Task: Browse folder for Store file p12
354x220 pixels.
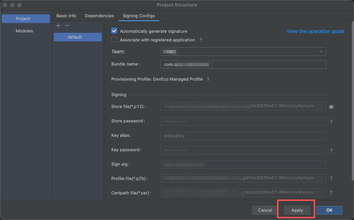Action: pos(319,106)
